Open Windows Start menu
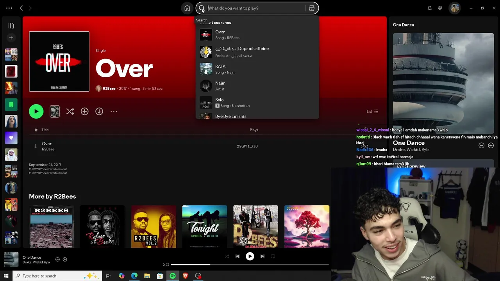The image size is (500, 281). (x=6, y=276)
